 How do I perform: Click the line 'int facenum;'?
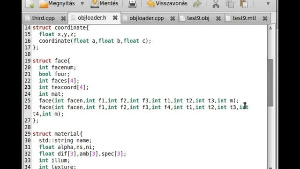pos(58,68)
